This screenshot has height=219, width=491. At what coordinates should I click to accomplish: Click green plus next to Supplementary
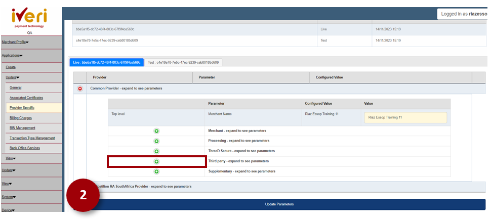[156, 171]
